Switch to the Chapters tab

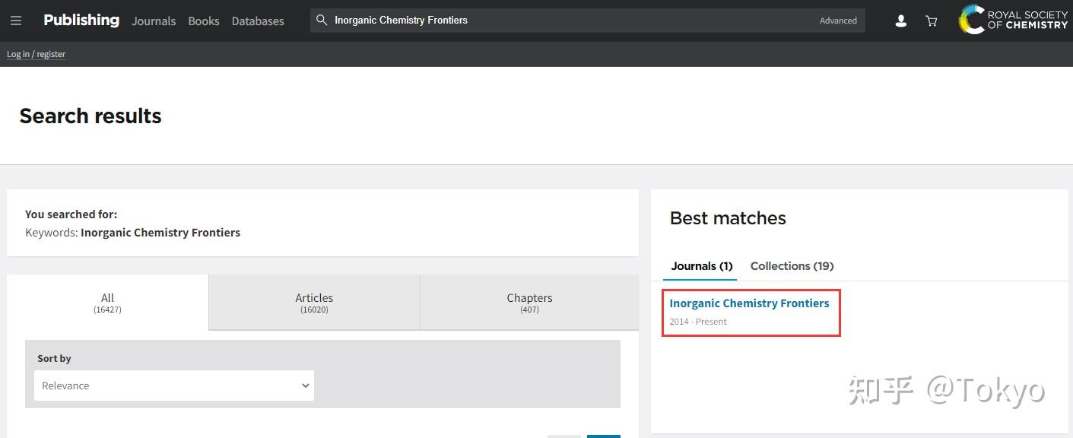pos(530,303)
